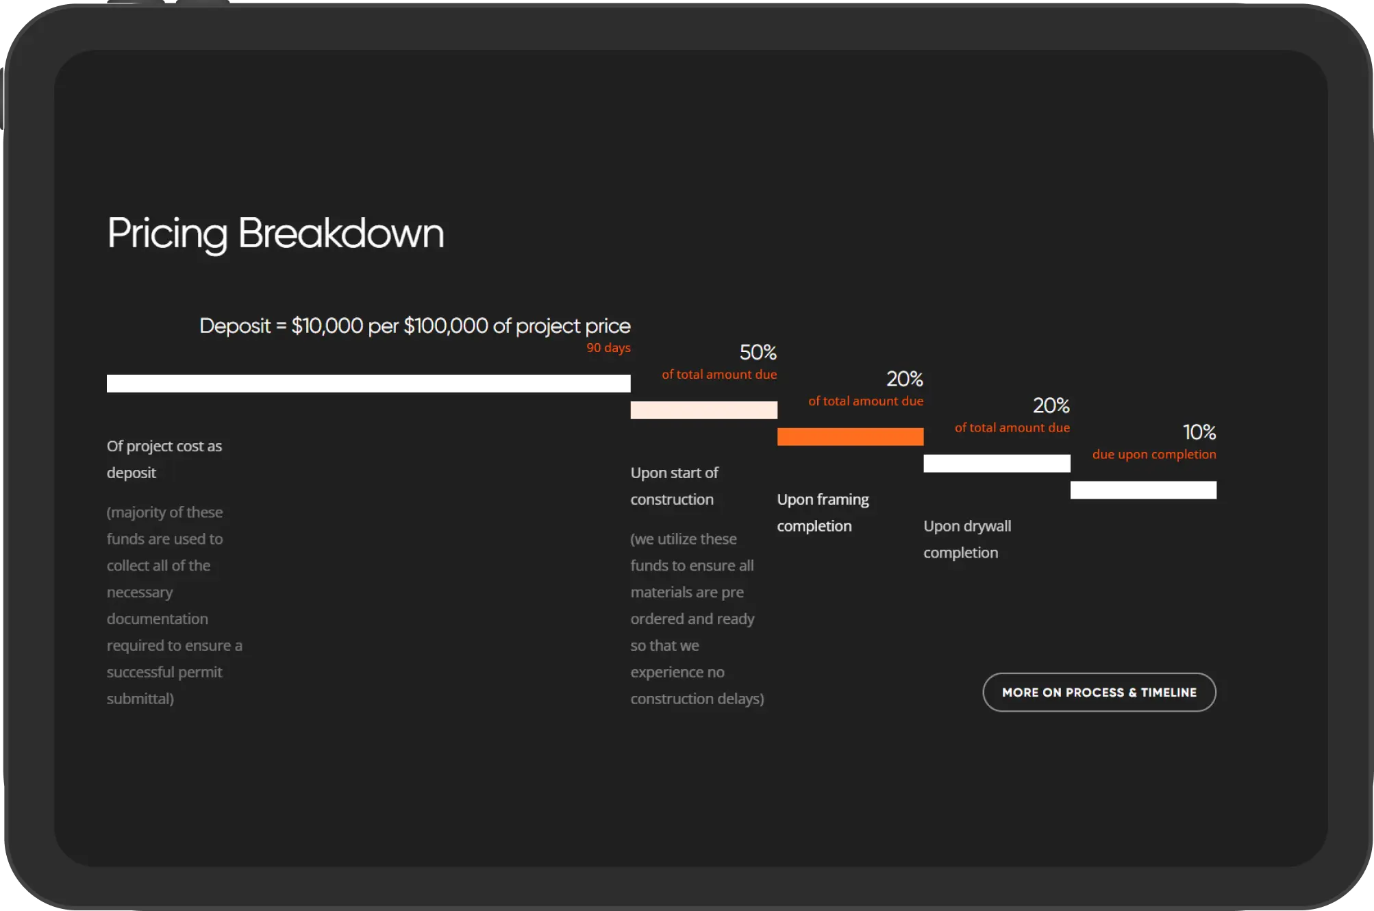Click 'Upon start of construction' text
The image size is (1374, 911).
[674, 486]
